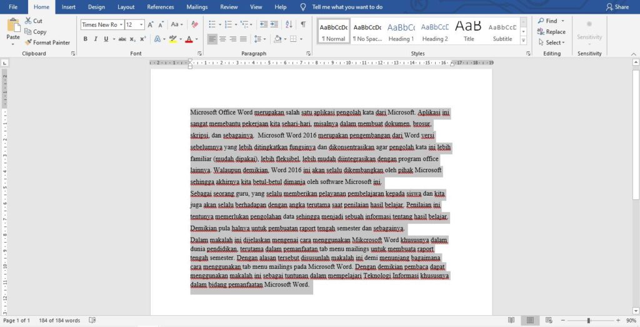Activate the Format Painter tool
This screenshot has width=640, height=327.
point(47,43)
